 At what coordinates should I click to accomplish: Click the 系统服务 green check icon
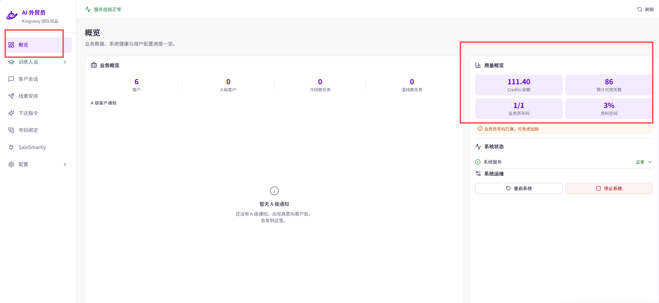click(x=478, y=162)
